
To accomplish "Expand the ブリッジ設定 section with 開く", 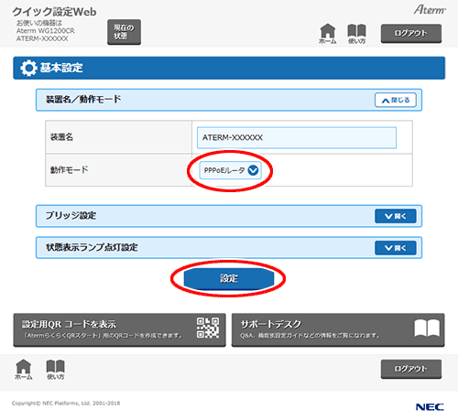I will (396, 216).
